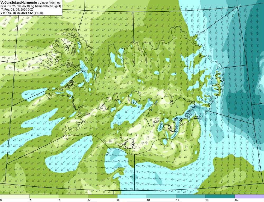The width and height of the screenshot is (264, 202).
Task: Click the legend label '16'
Action: pos(236,200)
